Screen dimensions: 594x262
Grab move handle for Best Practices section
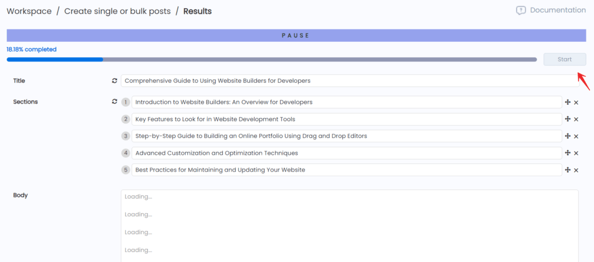click(x=567, y=170)
